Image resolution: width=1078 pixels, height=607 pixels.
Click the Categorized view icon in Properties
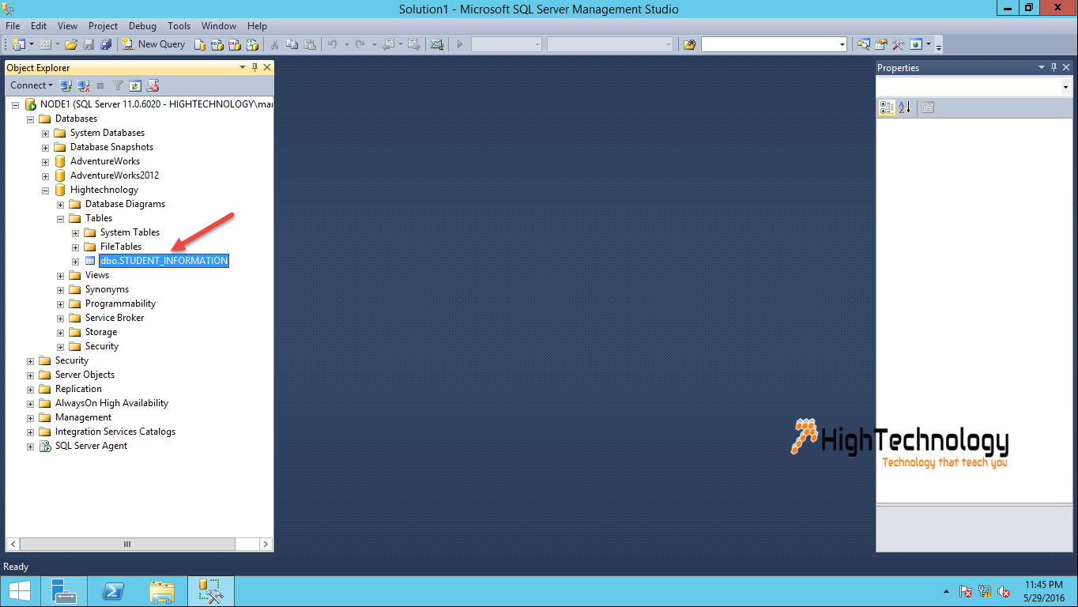(x=888, y=107)
